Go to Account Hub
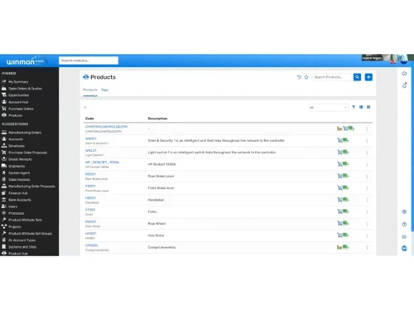414x311 pixels. [18, 102]
